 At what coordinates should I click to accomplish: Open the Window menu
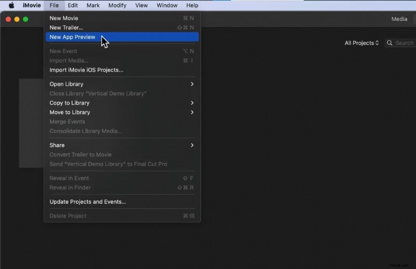(167, 5)
